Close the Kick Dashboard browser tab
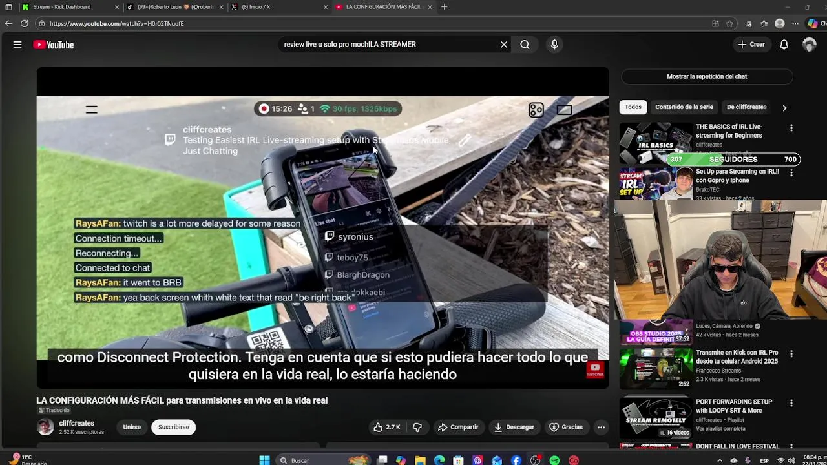 point(117,7)
